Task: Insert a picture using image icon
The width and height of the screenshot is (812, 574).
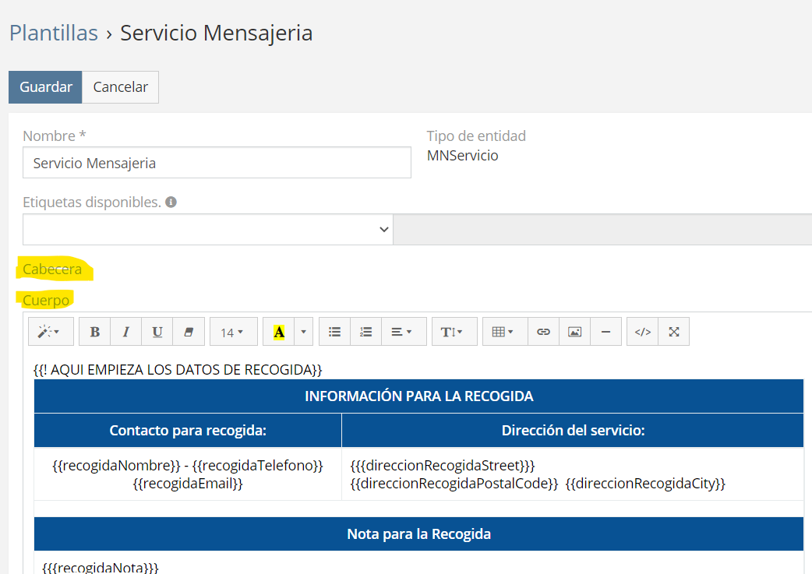Action: pyautogui.click(x=574, y=332)
